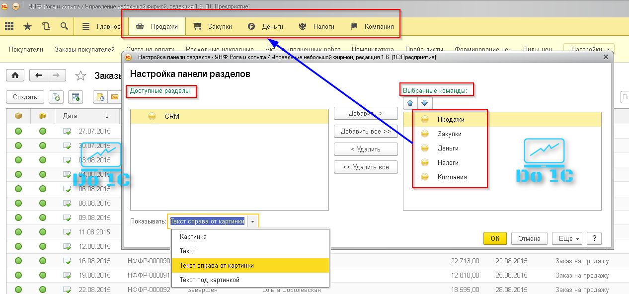Screen dimensions: 629x294
Task: Open Favorites via the star icon
Action: 27,26
